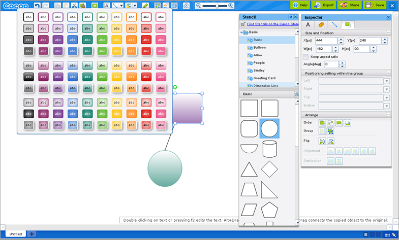Click the zoom in magnifier icon
The width and height of the screenshot is (399, 240).
click(231, 5)
